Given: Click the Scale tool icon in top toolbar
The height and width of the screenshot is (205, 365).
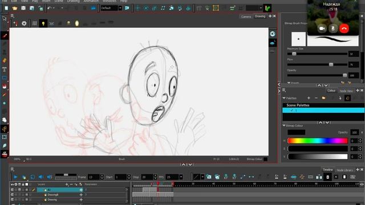Looking at the screenshot, I should [155, 8].
